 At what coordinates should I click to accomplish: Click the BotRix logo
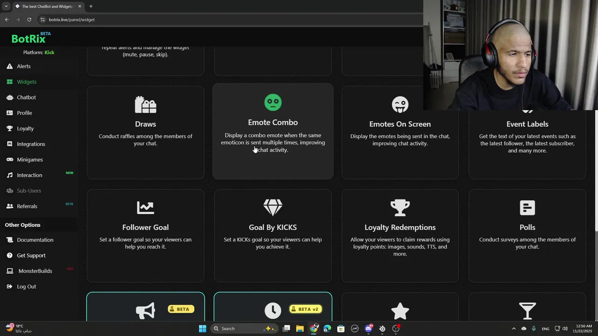click(x=31, y=38)
